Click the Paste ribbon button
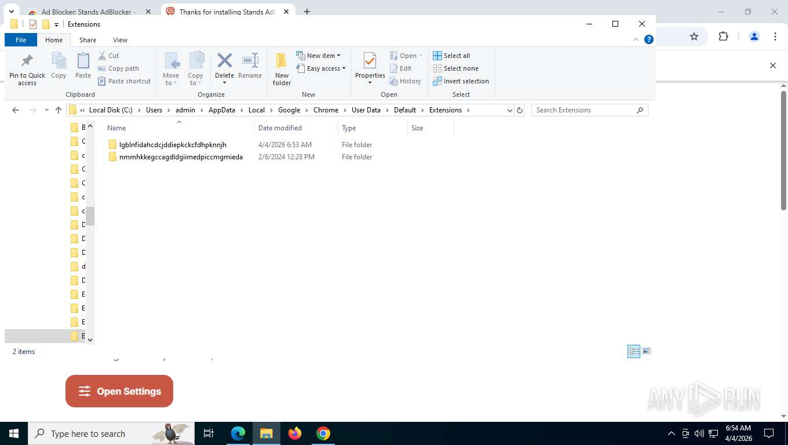The height and width of the screenshot is (445, 788). (83, 65)
